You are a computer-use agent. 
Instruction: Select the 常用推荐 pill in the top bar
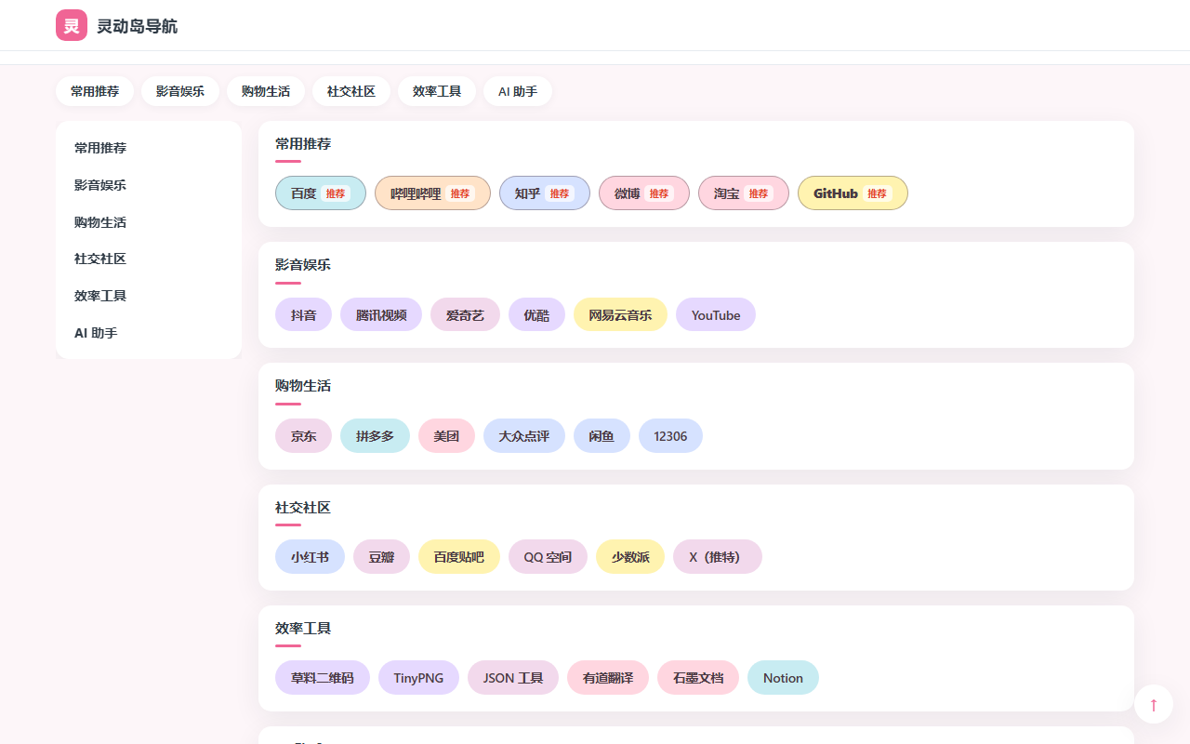[x=95, y=91]
